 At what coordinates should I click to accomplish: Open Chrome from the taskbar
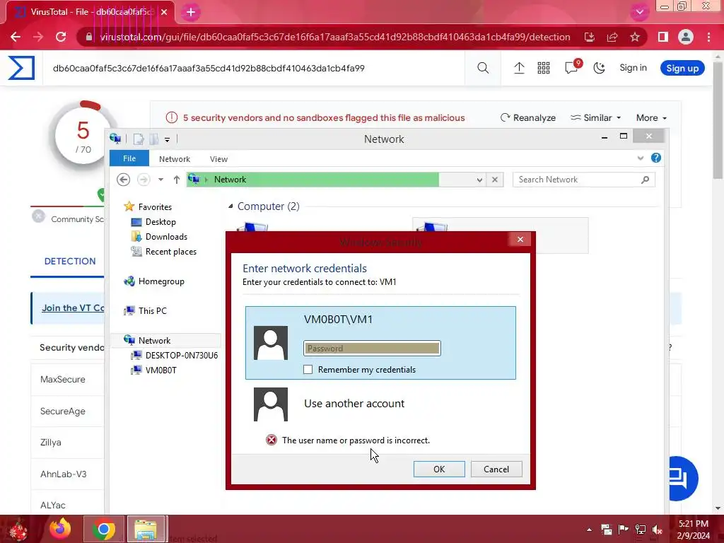pyautogui.click(x=104, y=529)
